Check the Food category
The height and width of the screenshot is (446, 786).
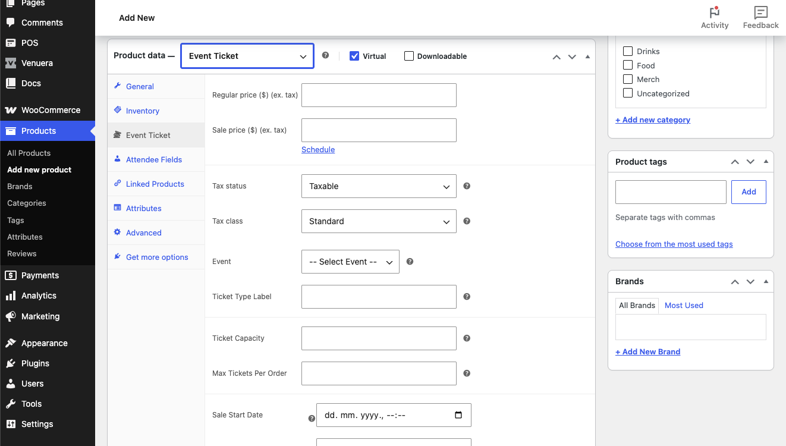(628, 65)
